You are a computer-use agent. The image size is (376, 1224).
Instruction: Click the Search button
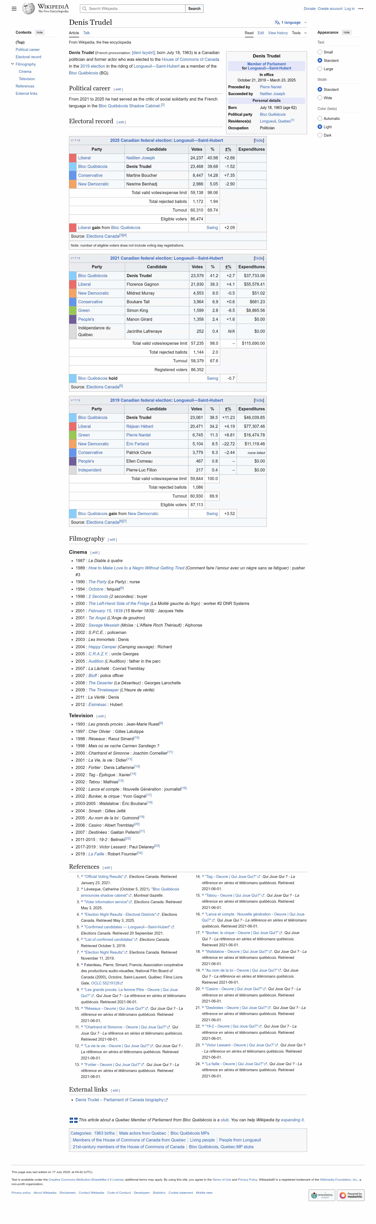(x=195, y=9)
